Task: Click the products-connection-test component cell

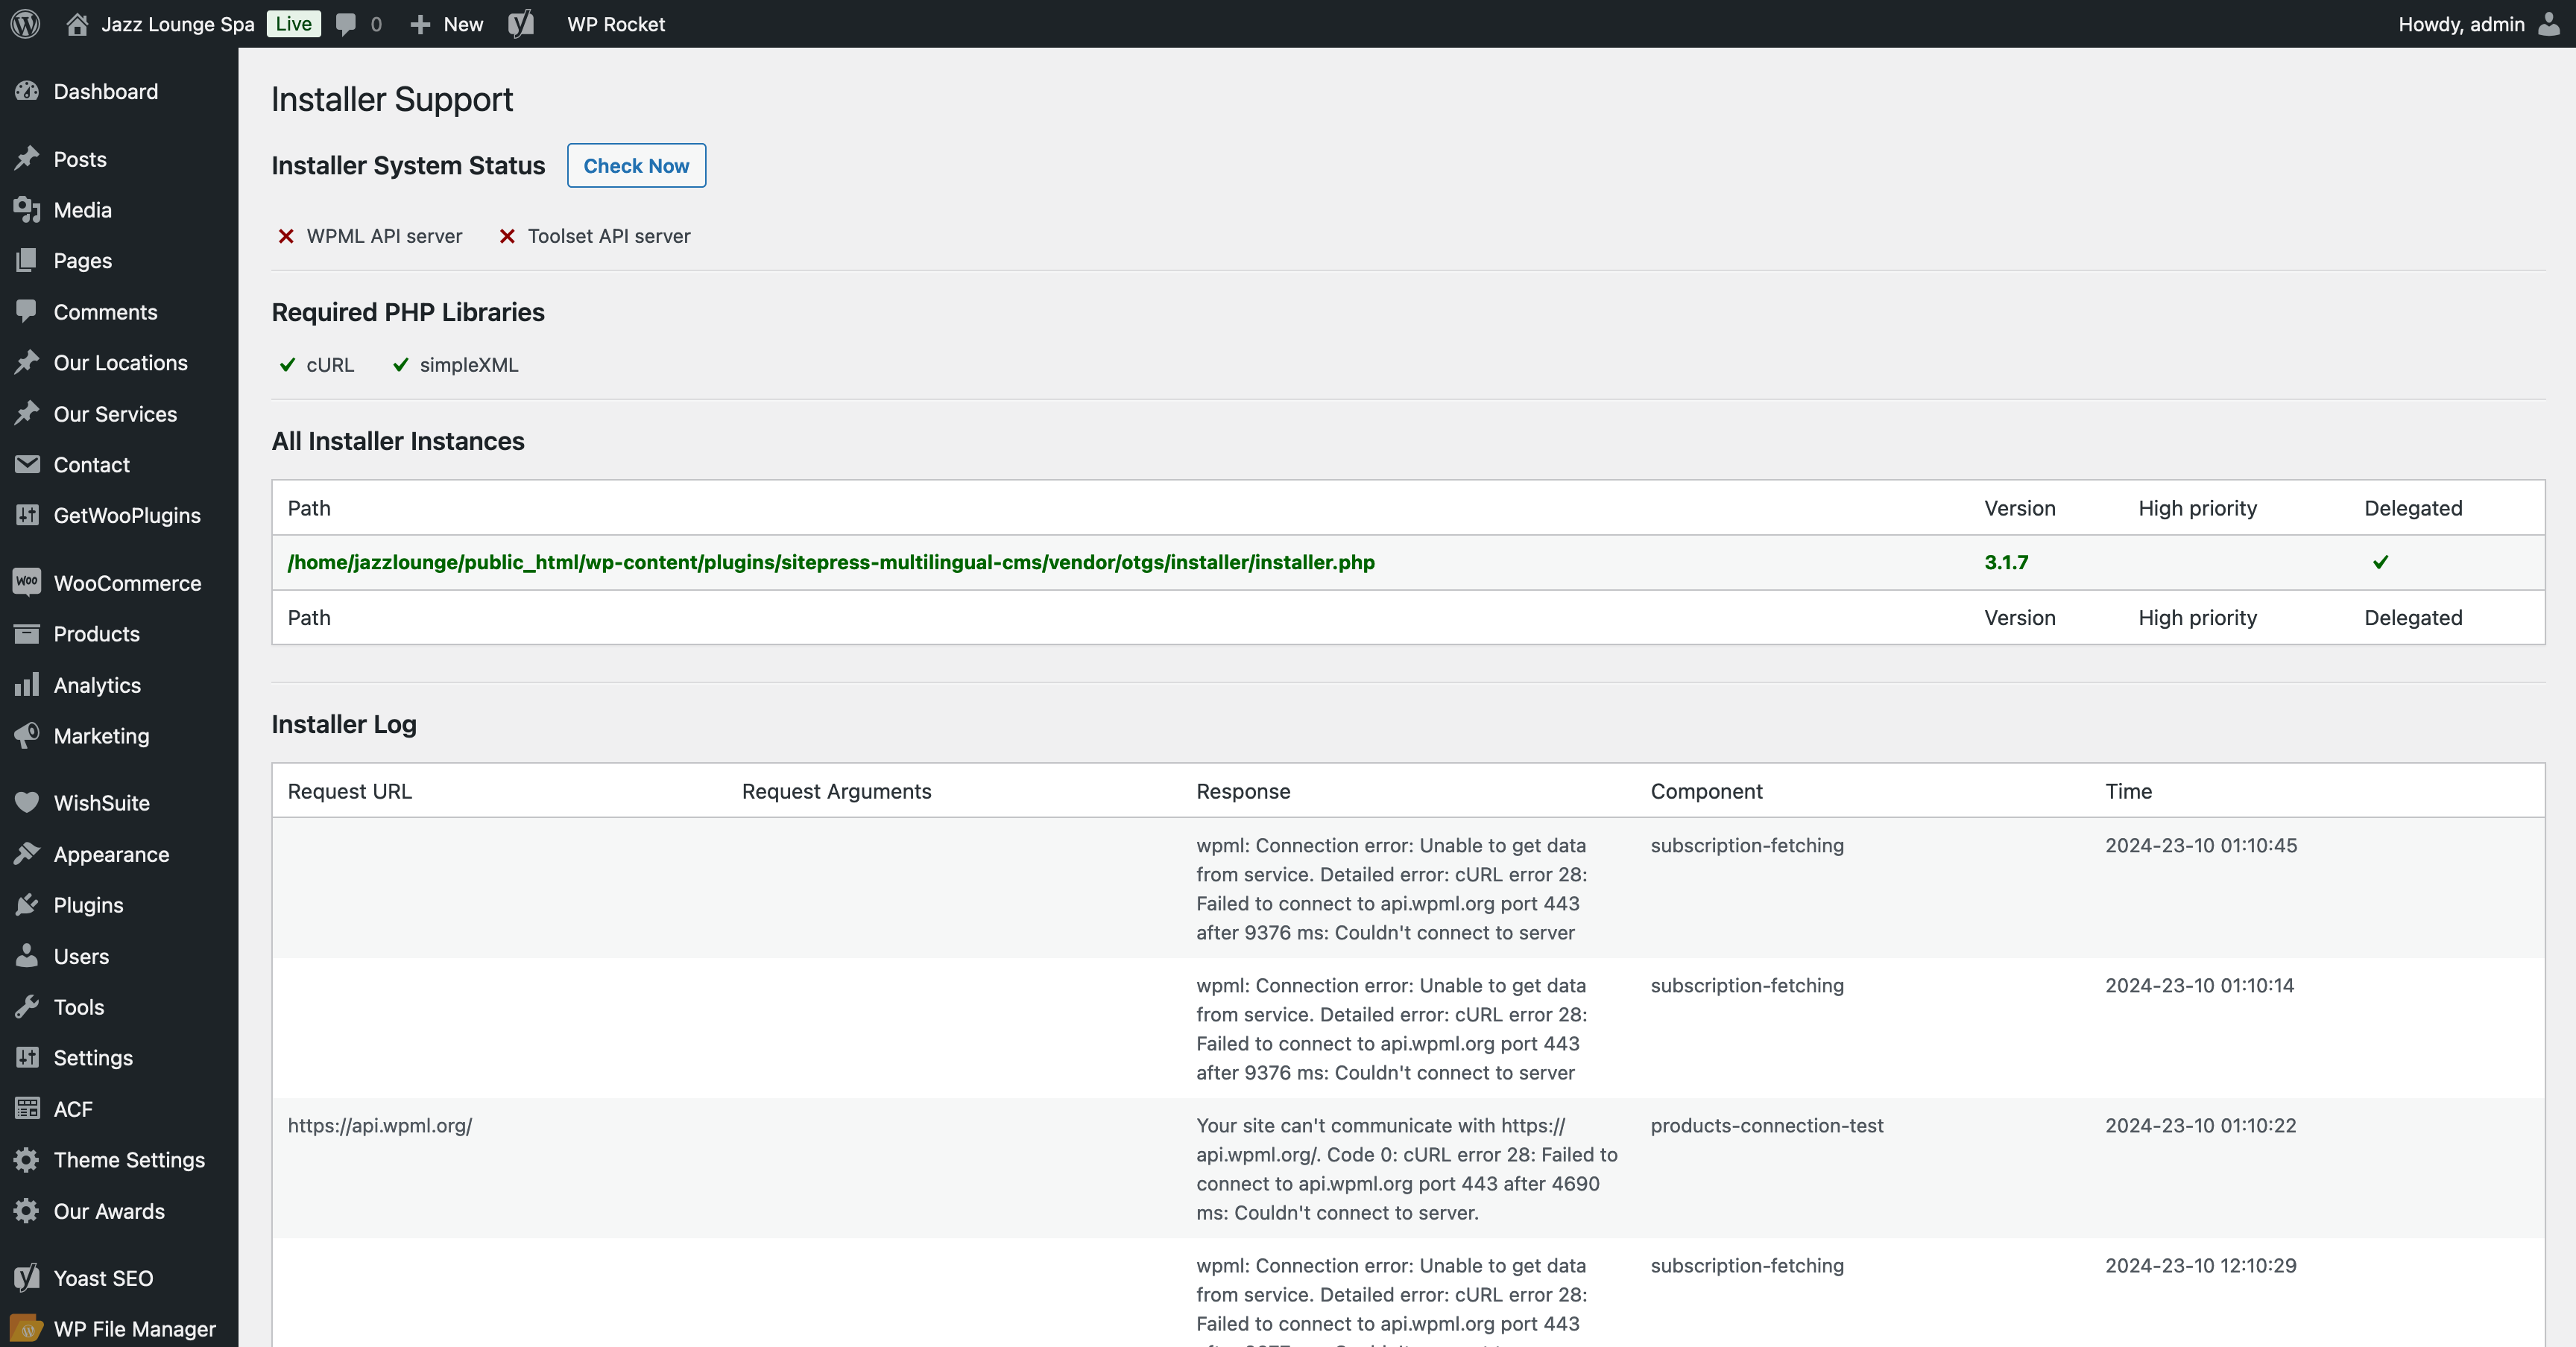Action: (x=1767, y=1125)
